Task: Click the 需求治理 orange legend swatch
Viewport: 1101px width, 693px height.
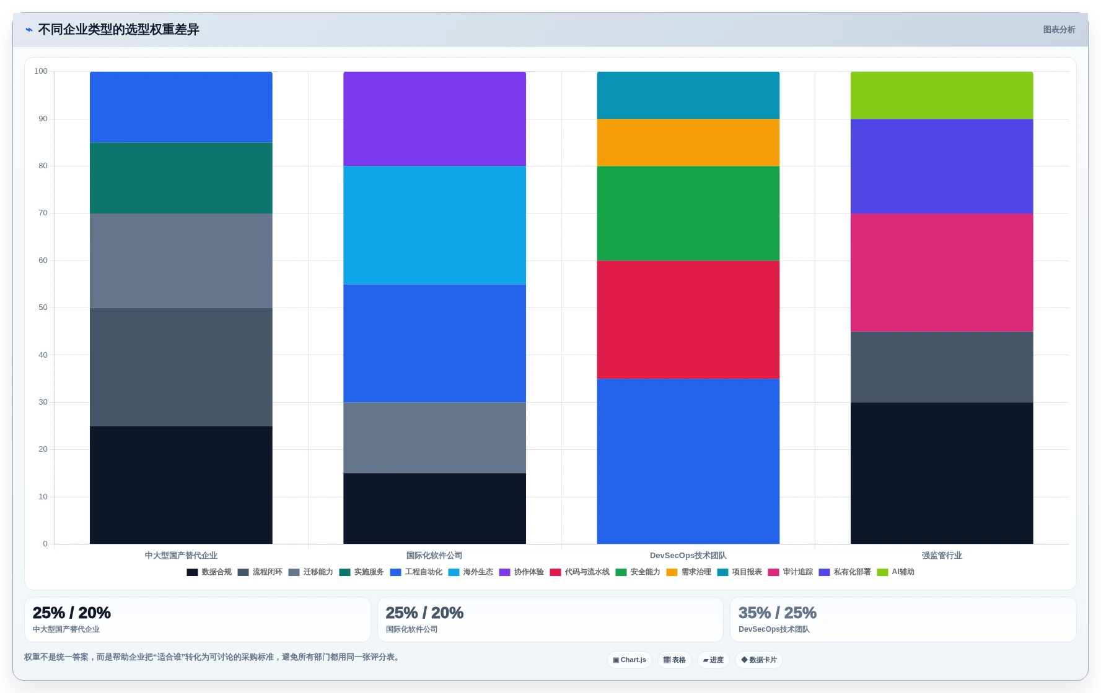Action: click(x=672, y=572)
